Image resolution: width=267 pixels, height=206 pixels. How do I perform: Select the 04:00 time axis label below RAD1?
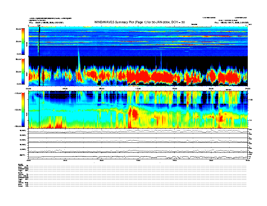tap(65, 88)
